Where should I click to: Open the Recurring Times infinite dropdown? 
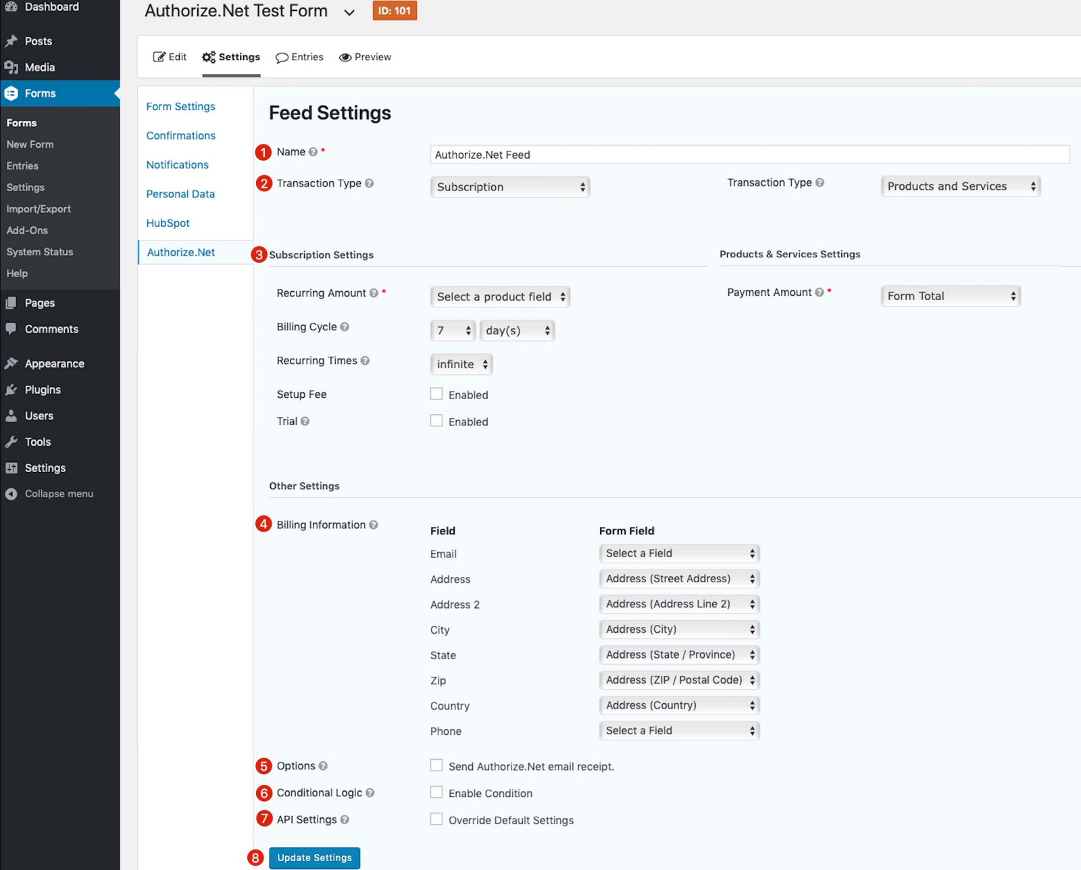coord(461,364)
